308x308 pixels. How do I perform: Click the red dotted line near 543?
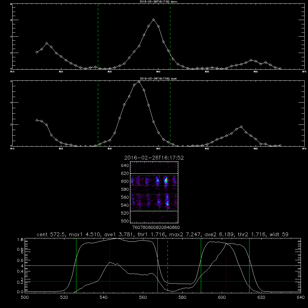(x=110, y=265)
